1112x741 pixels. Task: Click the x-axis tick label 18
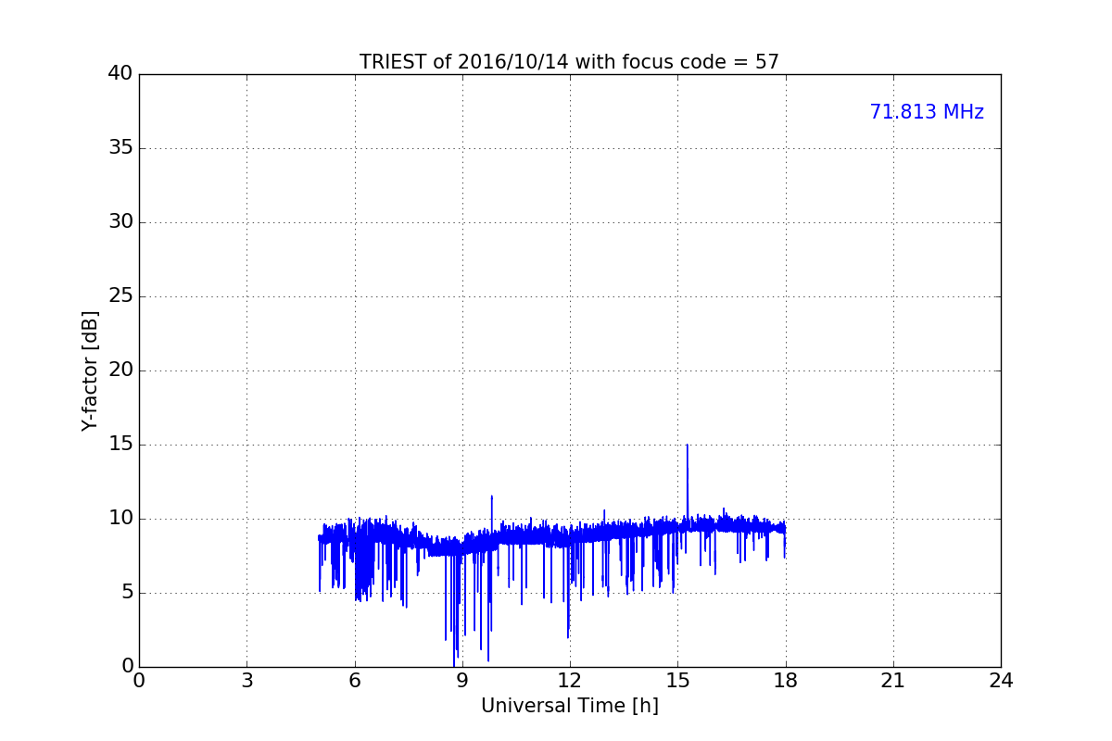pyautogui.click(x=785, y=681)
